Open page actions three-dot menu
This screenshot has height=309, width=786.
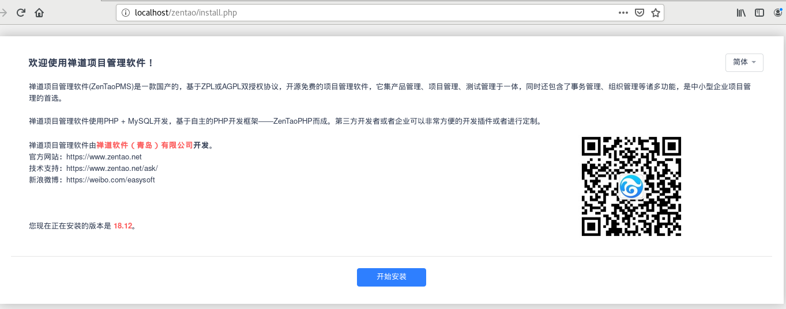[x=623, y=12]
